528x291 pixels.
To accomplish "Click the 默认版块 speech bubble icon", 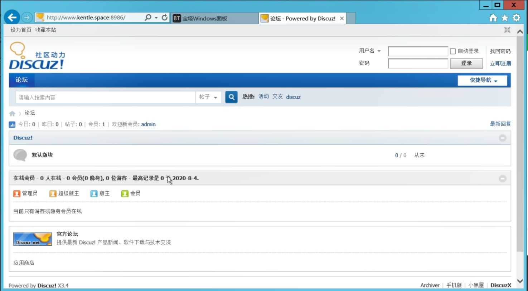I will [x=20, y=155].
